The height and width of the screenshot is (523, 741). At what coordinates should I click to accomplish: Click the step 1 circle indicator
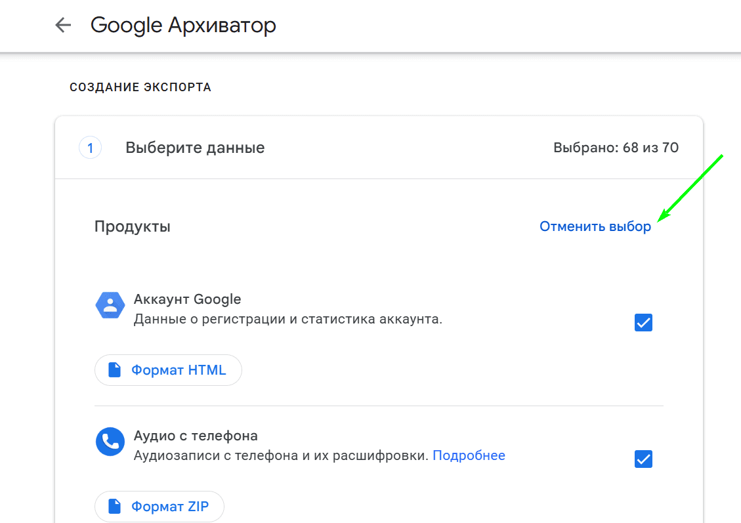[91, 148]
